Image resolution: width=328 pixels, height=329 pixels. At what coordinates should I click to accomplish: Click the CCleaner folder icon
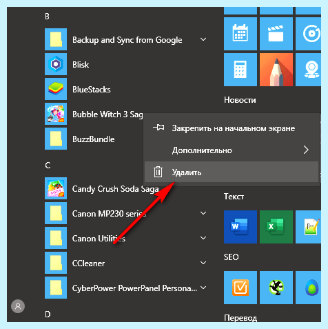point(56,263)
